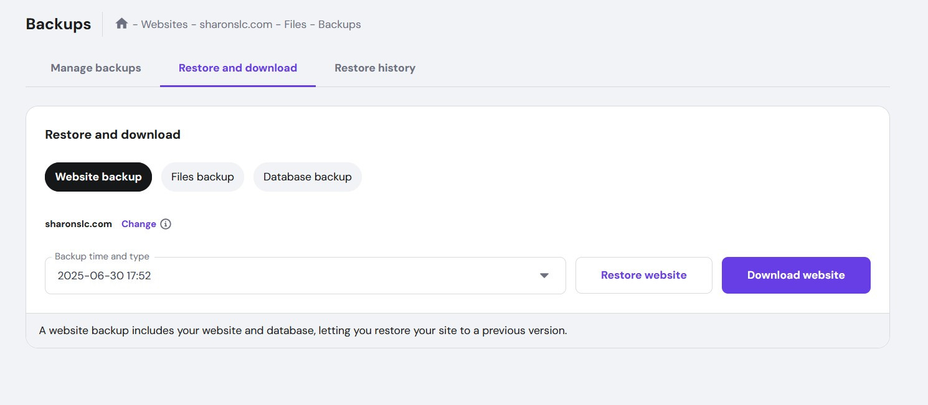Click the Change website link
928x405 pixels.
pyautogui.click(x=139, y=224)
